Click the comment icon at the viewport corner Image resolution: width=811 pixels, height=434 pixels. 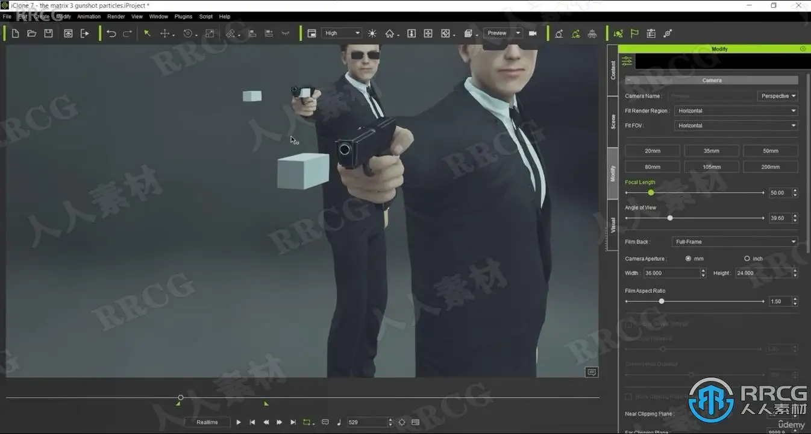pos(592,372)
